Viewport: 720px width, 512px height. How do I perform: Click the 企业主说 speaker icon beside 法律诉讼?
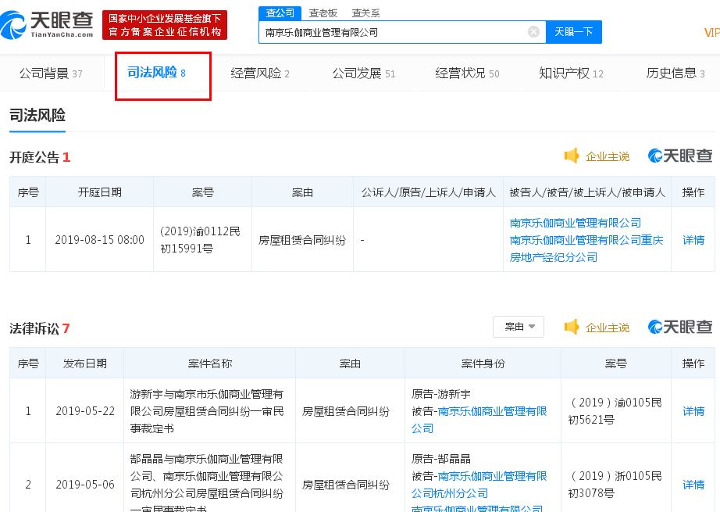pyautogui.click(x=571, y=328)
